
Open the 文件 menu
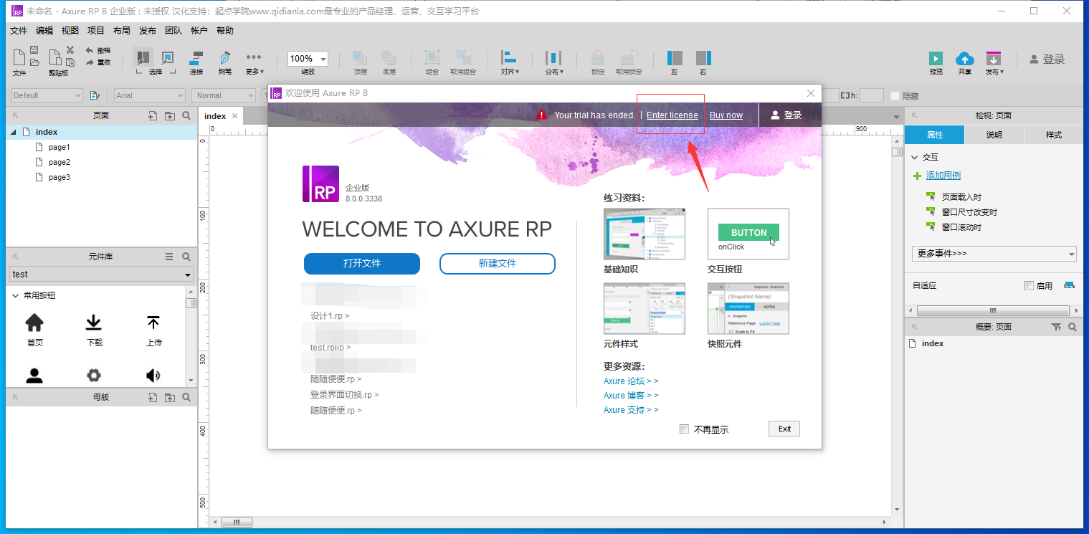tap(19, 31)
